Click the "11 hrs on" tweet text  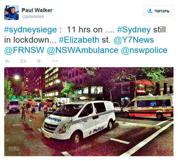(x=85, y=30)
